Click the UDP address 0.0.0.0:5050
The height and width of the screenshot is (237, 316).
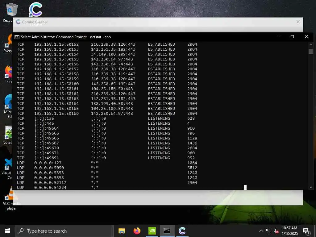click(x=49, y=168)
